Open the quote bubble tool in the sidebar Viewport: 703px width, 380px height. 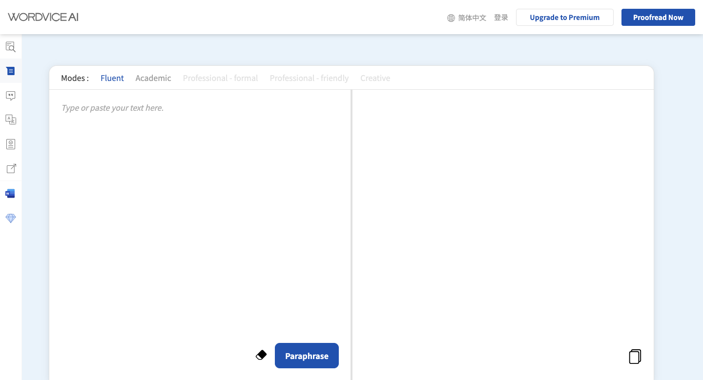[11, 96]
